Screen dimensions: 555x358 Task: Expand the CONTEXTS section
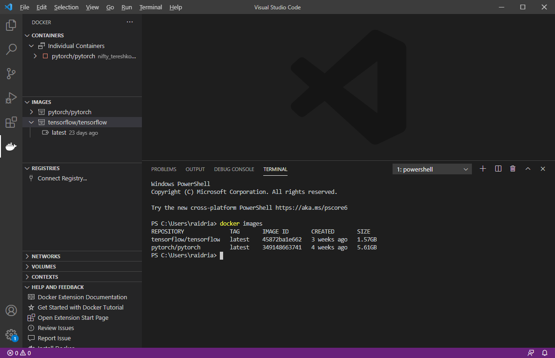27,277
